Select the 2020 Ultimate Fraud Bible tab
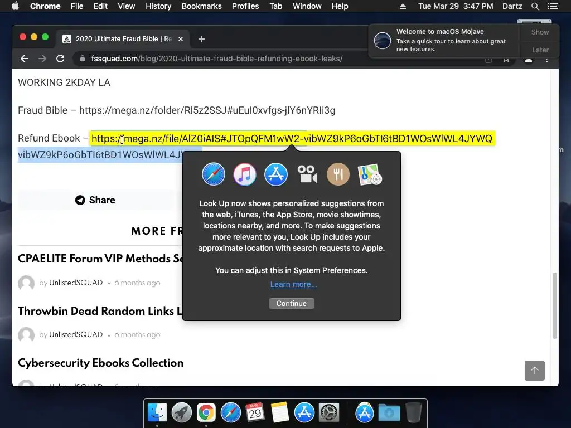Image resolution: width=571 pixels, height=428 pixels. (x=124, y=39)
